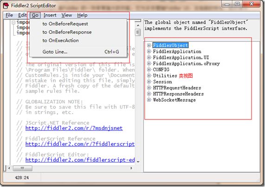Open the fiddler2.com/r/?msdnjsnet link
The height and width of the screenshot is (187, 265).
(74, 128)
